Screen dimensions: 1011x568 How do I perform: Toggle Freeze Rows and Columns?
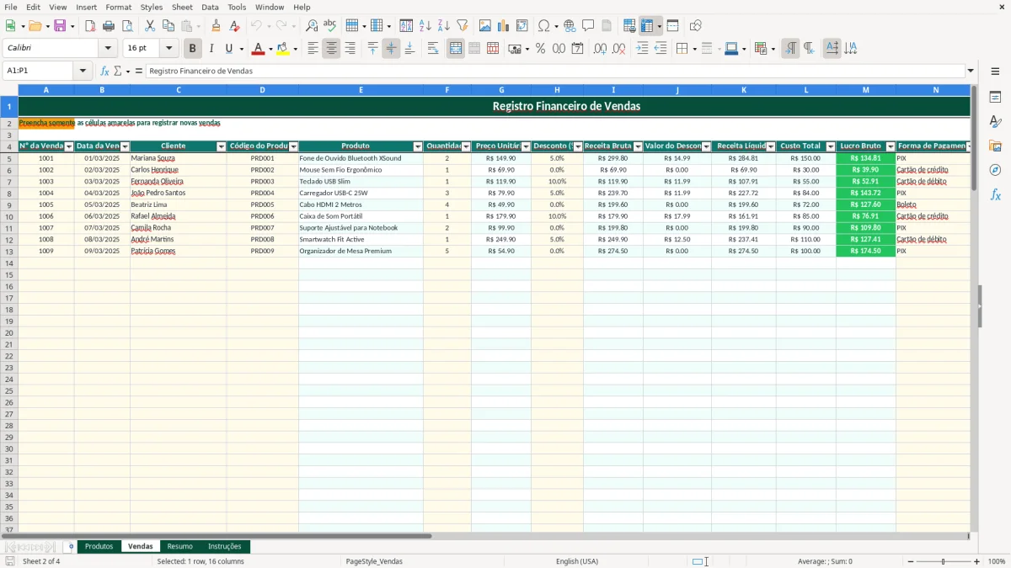coord(647,26)
